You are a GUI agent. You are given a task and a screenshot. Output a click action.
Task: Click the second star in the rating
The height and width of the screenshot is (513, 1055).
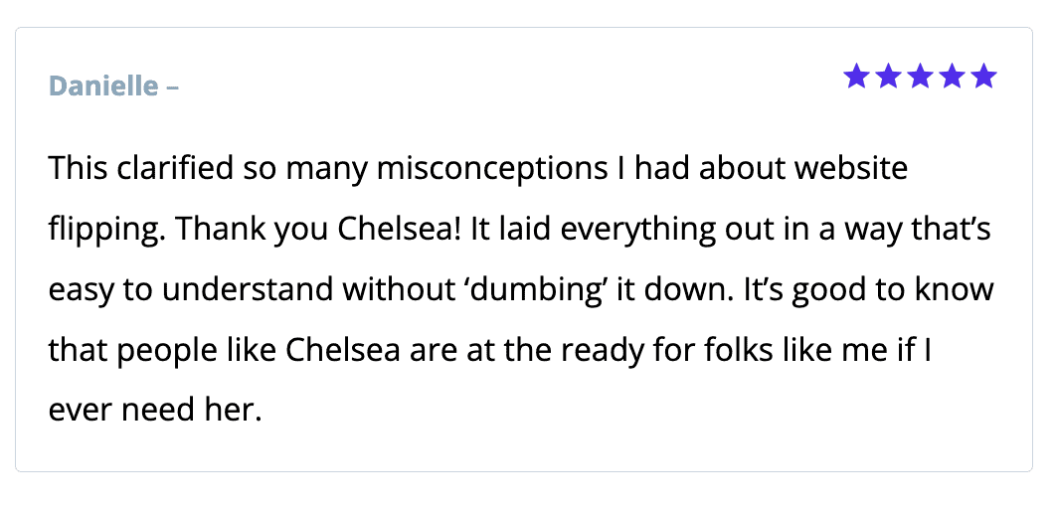[x=888, y=76]
